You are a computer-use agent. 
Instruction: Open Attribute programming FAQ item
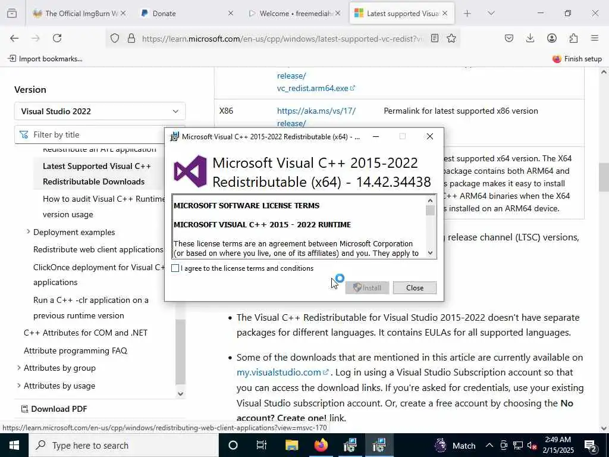tap(76, 350)
